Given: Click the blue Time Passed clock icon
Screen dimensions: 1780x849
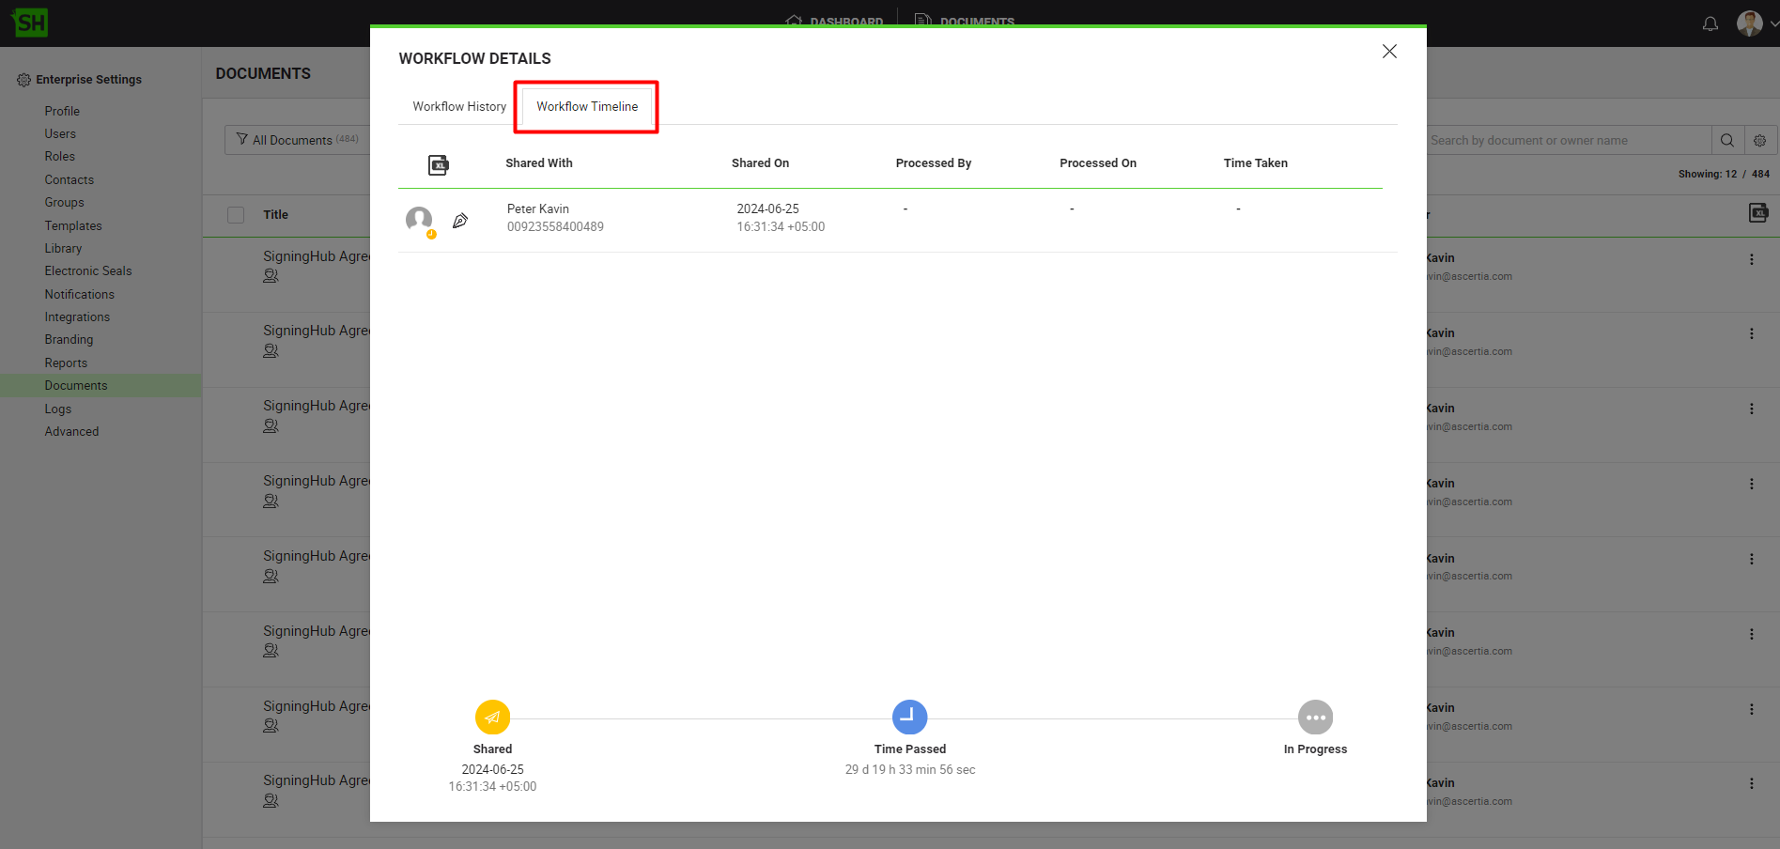Looking at the screenshot, I should pyautogui.click(x=909, y=718).
